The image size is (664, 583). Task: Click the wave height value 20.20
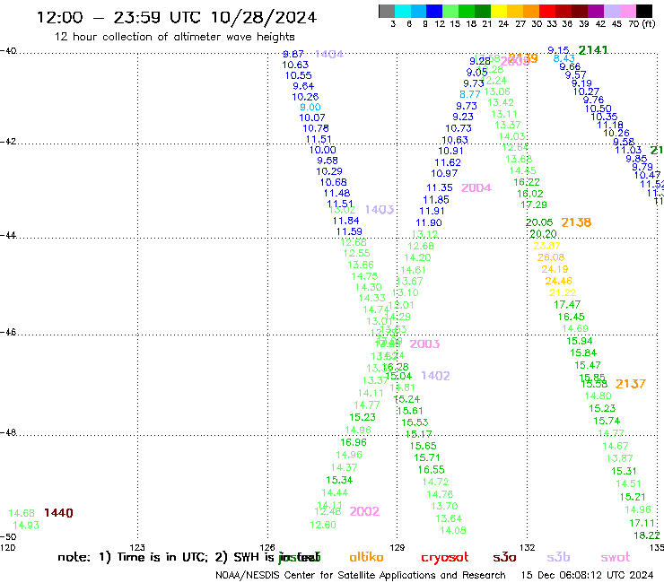[x=543, y=234]
